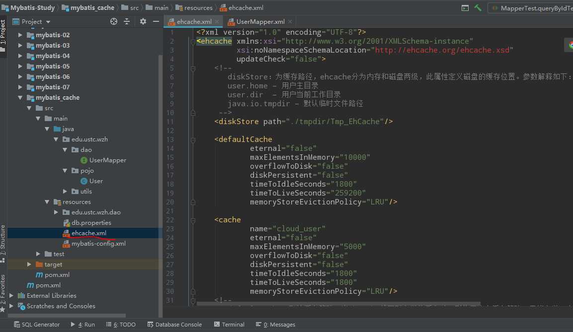Switch to the UserMapper.xml tab
573x332 pixels.
(260, 21)
